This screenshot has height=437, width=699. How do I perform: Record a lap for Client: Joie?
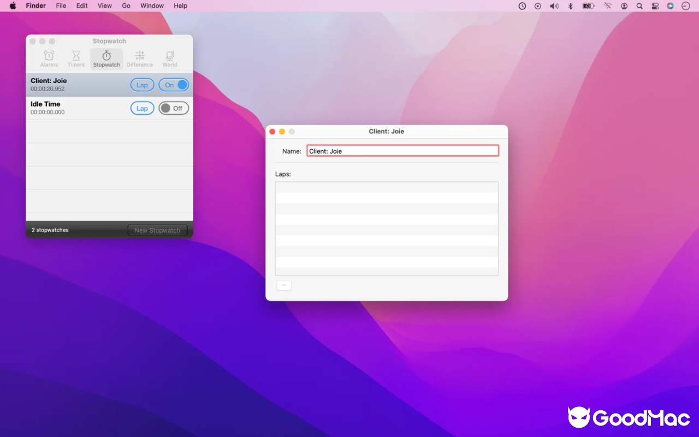click(x=142, y=85)
